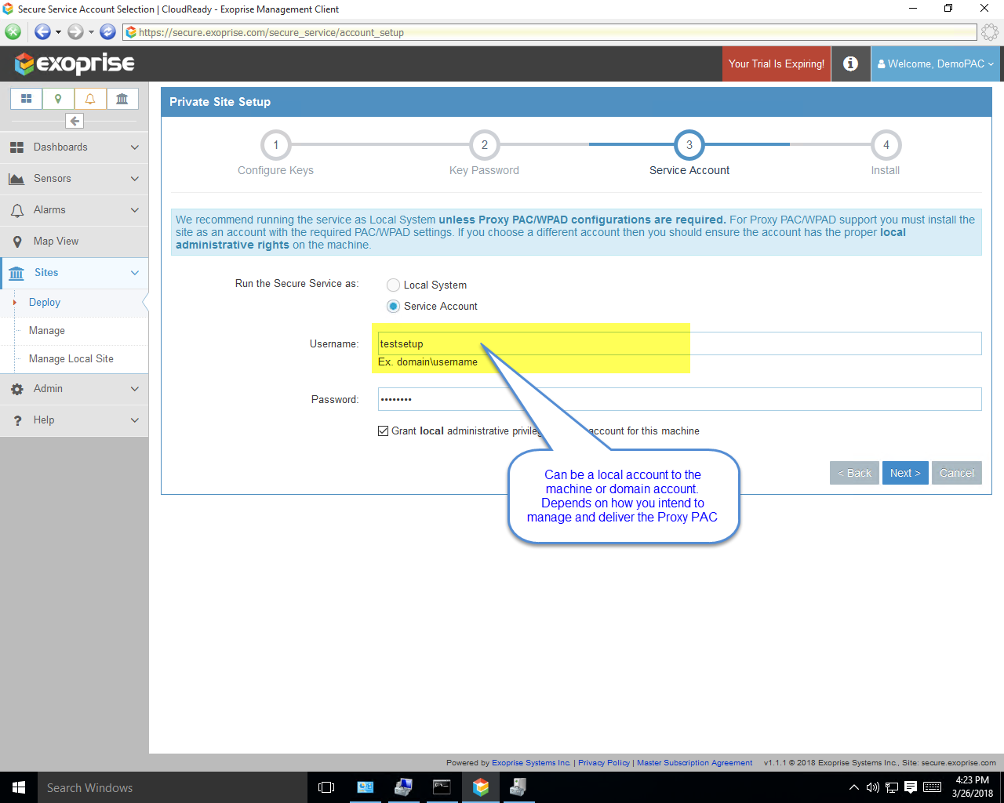Open browser settings gear icon
The height and width of the screenshot is (803, 1004).
[x=990, y=32]
